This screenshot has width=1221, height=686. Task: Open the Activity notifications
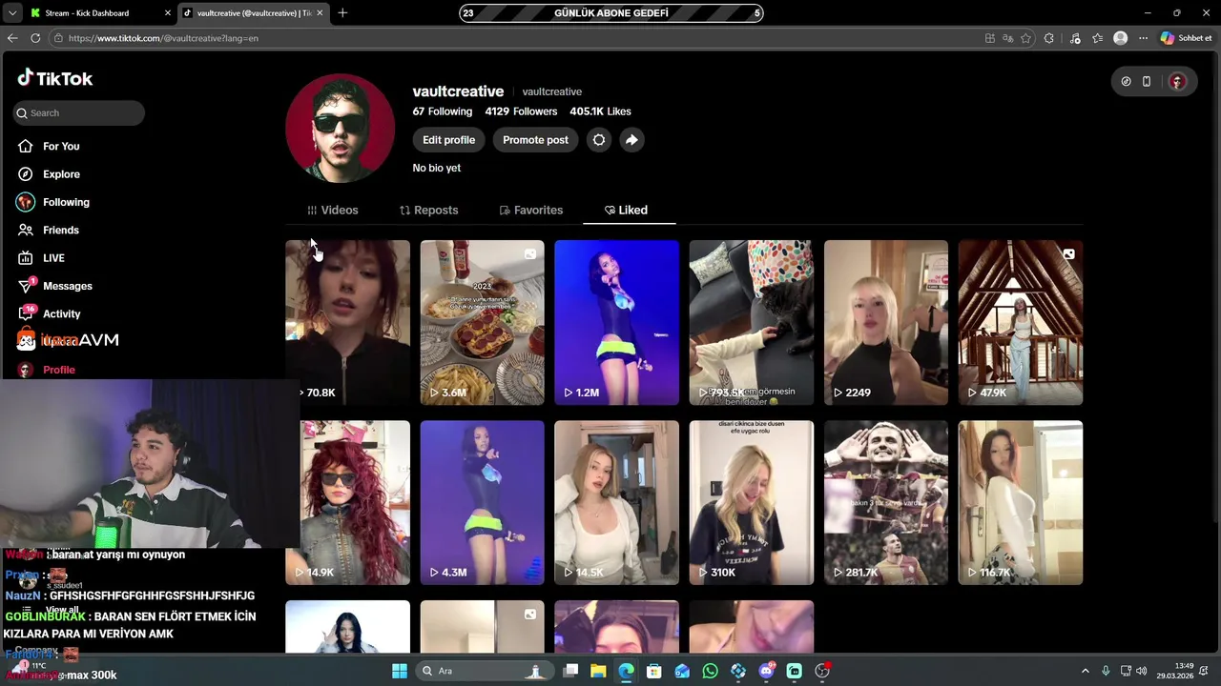point(49,313)
